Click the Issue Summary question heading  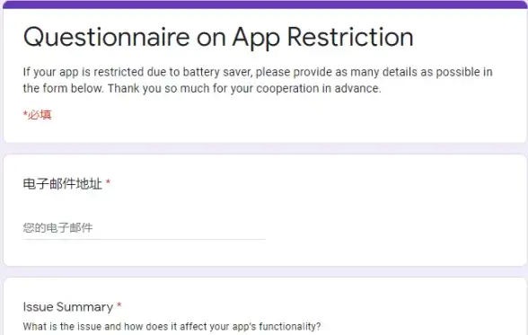tap(68, 307)
